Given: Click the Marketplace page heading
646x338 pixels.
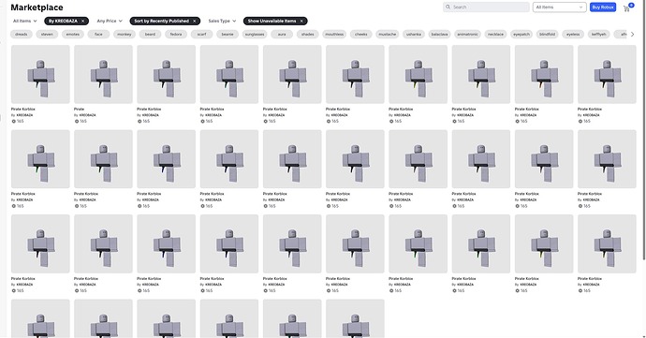Looking at the screenshot, I should point(37,7).
